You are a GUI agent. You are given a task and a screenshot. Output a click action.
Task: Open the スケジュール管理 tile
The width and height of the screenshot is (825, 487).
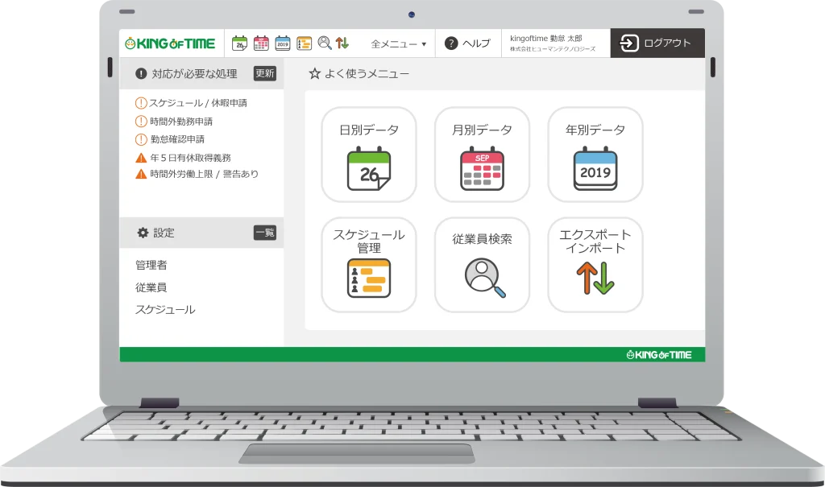point(369,265)
